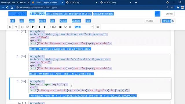Restart kernel and run all cells
Viewport: 185px width, 104px height.
[x=71, y=27]
